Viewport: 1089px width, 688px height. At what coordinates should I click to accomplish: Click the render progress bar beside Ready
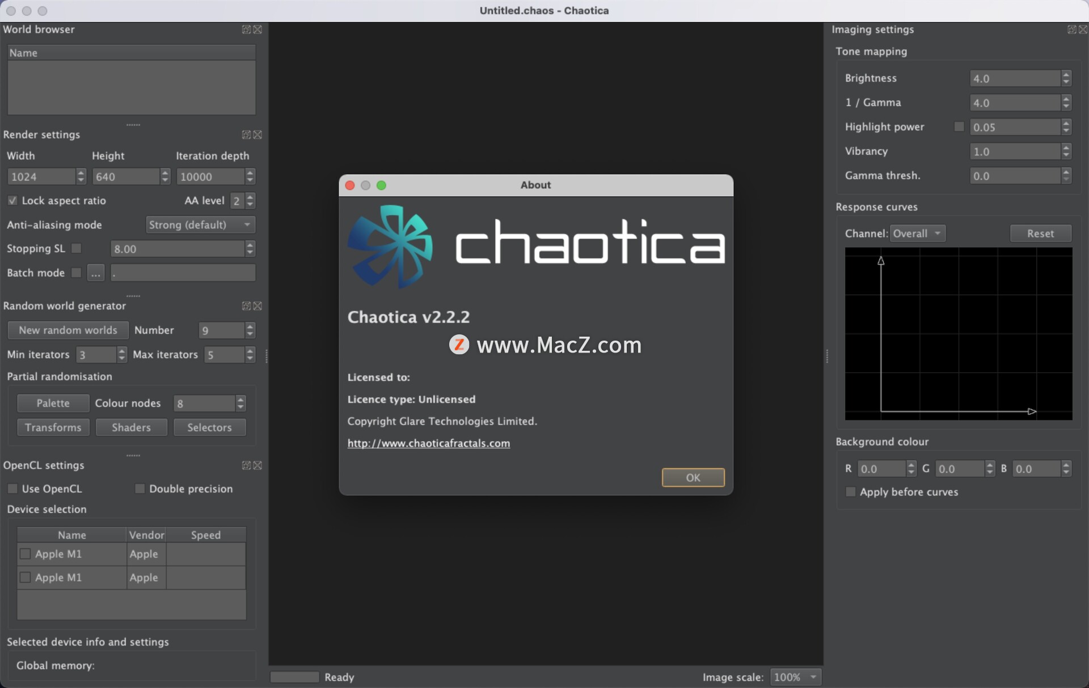click(294, 677)
